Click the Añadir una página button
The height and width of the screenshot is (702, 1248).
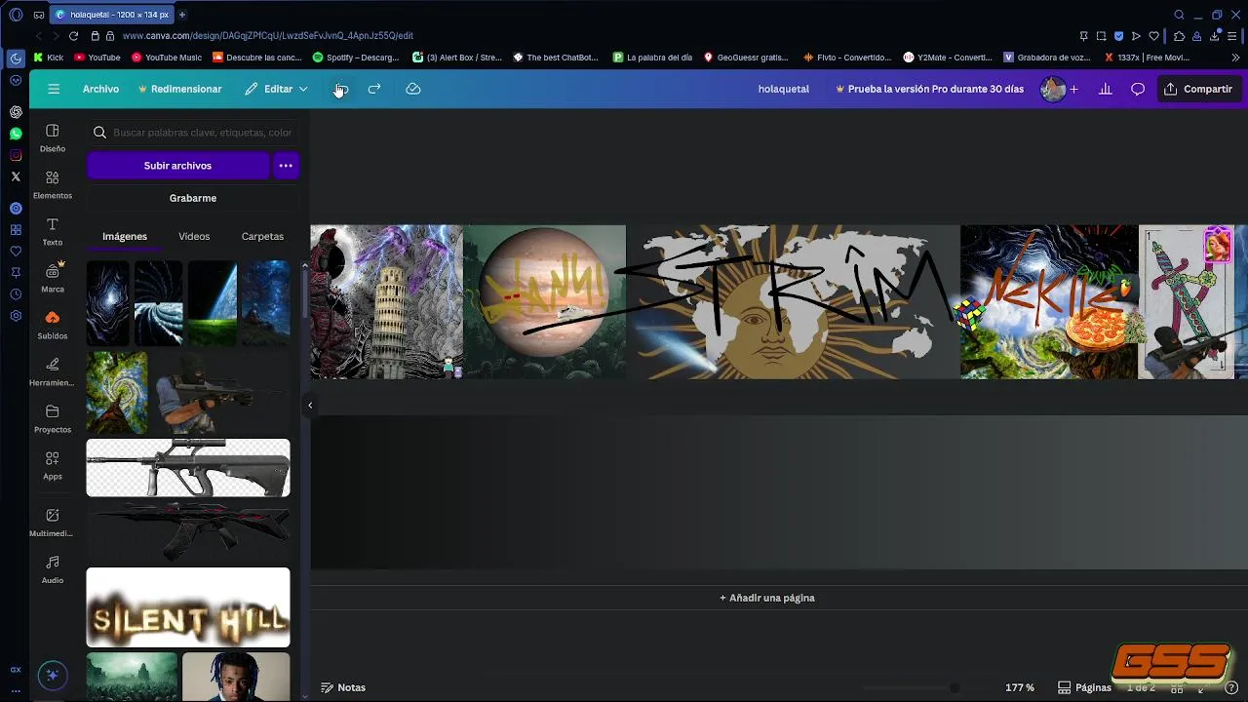point(767,598)
